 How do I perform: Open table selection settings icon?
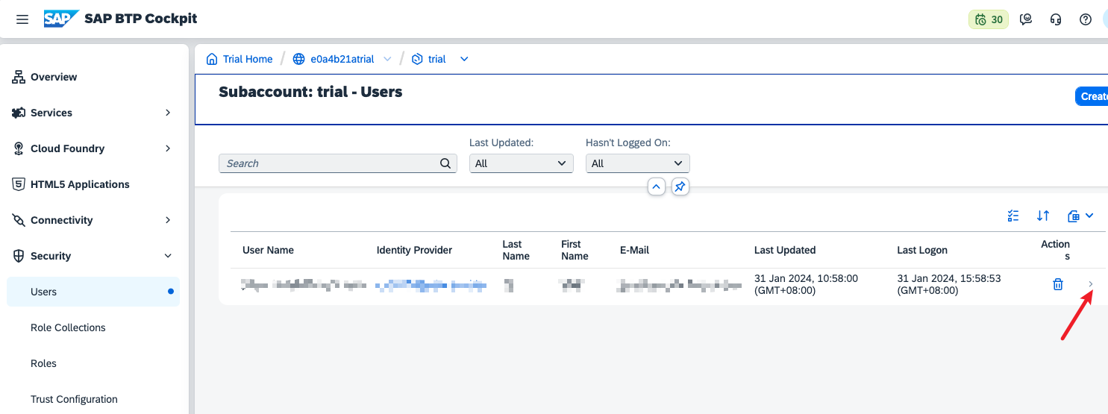coord(1012,216)
